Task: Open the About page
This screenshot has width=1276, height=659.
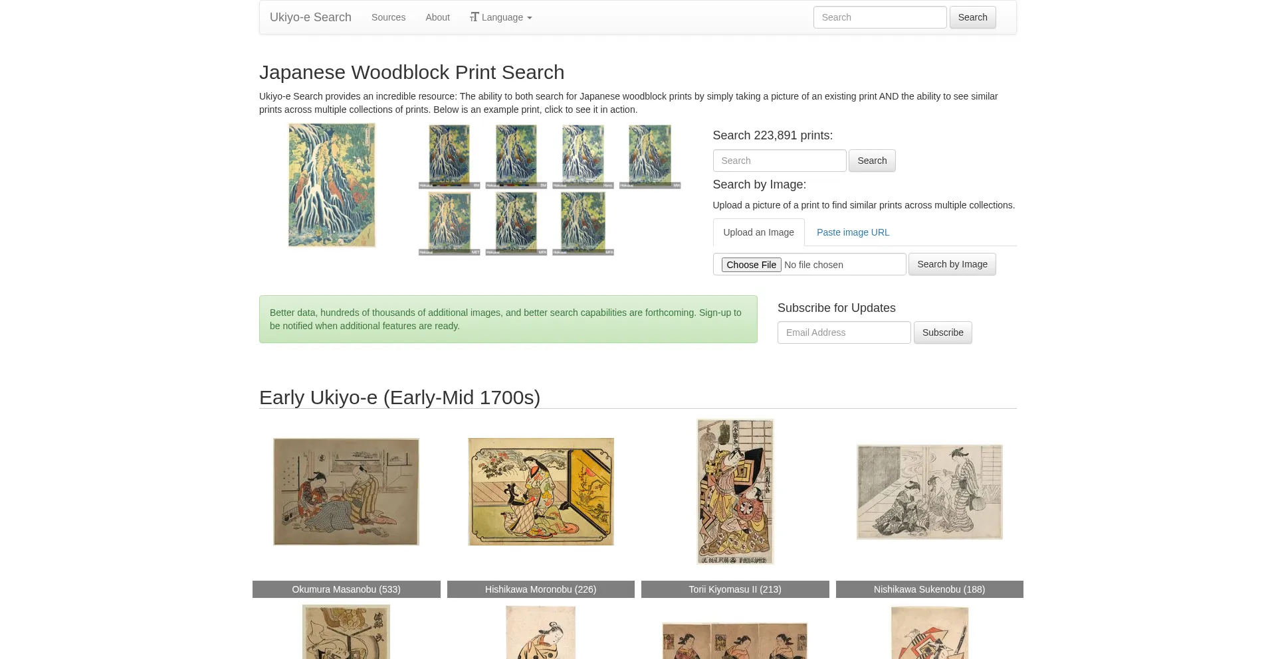Action: click(x=437, y=17)
